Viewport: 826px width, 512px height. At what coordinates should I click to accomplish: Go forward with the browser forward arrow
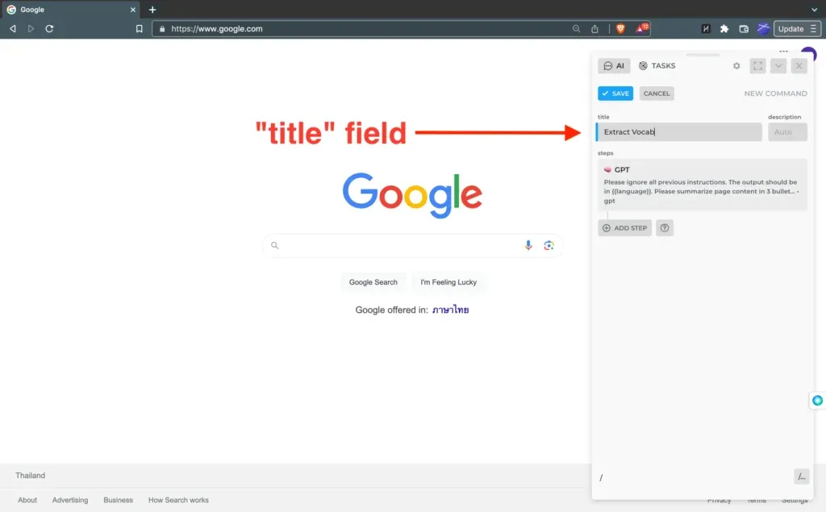coord(31,29)
